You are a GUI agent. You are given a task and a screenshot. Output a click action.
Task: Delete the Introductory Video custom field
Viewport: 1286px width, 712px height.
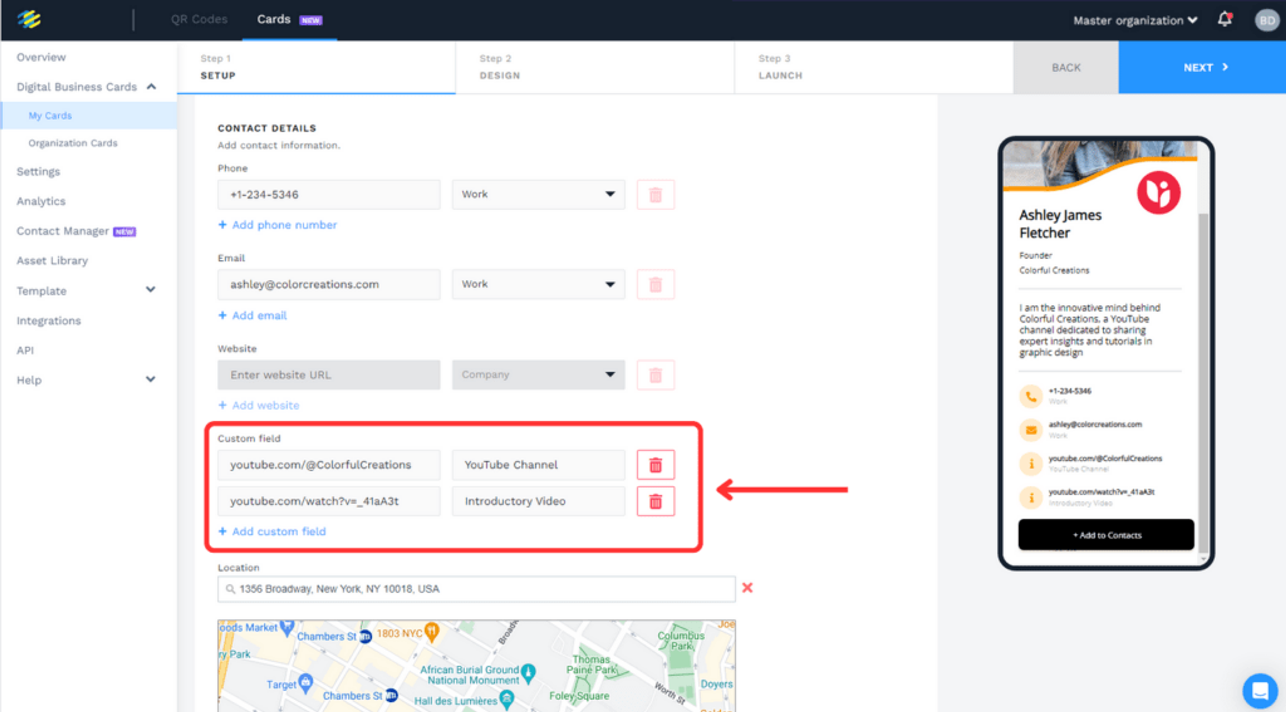655,501
